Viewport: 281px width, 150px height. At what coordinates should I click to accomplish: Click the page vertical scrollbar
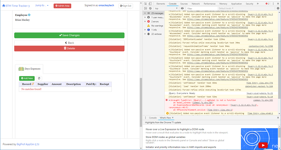(x=141, y=103)
